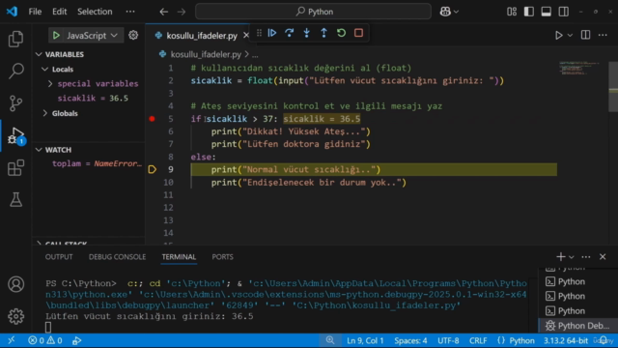Screen dimensions: 618x348
Task: Expand the Globals scope
Action: coord(45,113)
